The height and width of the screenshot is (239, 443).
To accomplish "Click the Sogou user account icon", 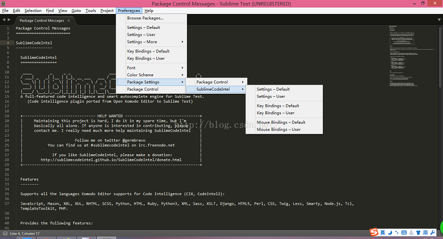I will point(412,233).
